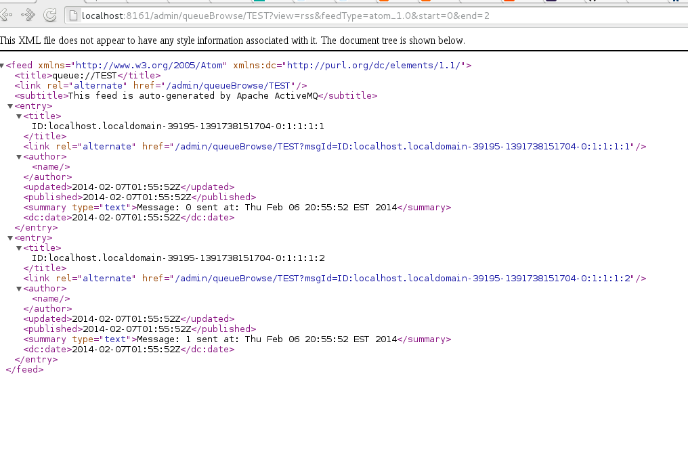Click the closing </entry> tag of the first entry
This screenshot has height=451, width=688.
point(36,227)
